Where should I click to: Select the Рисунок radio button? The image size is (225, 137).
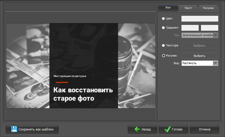tap(163, 55)
